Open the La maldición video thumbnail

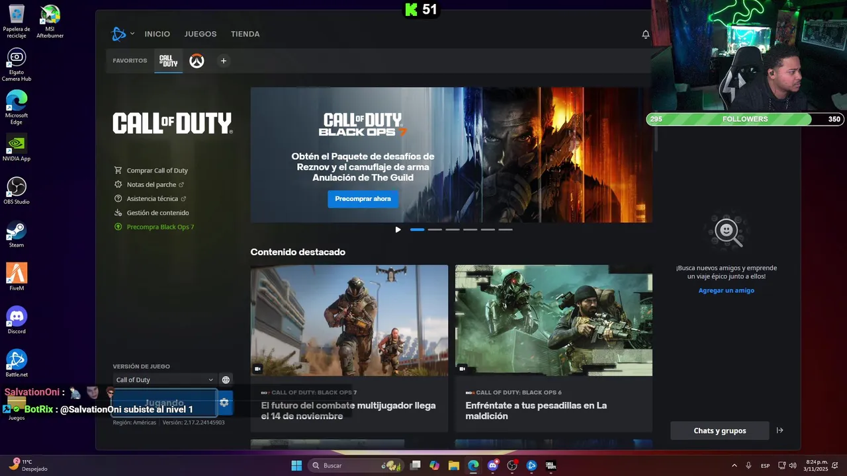[554, 321]
